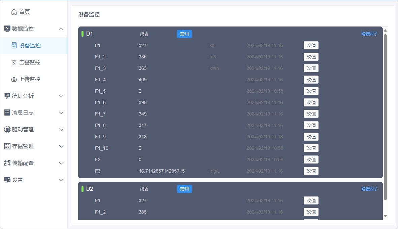Hide D2 factors via 隐藏因子 link
This screenshot has width=398, height=229.
point(370,189)
